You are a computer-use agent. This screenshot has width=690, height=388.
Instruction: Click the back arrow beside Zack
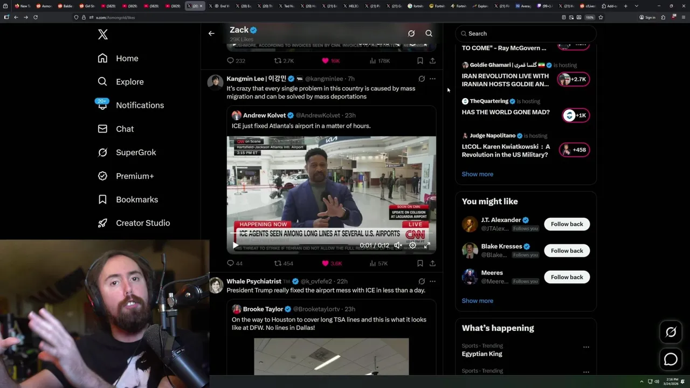tap(211, 33)
